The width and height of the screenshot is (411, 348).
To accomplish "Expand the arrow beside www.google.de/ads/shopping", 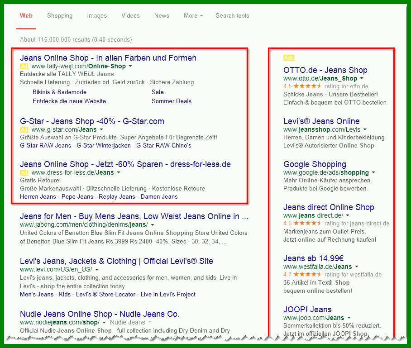I will pos(373,172).
